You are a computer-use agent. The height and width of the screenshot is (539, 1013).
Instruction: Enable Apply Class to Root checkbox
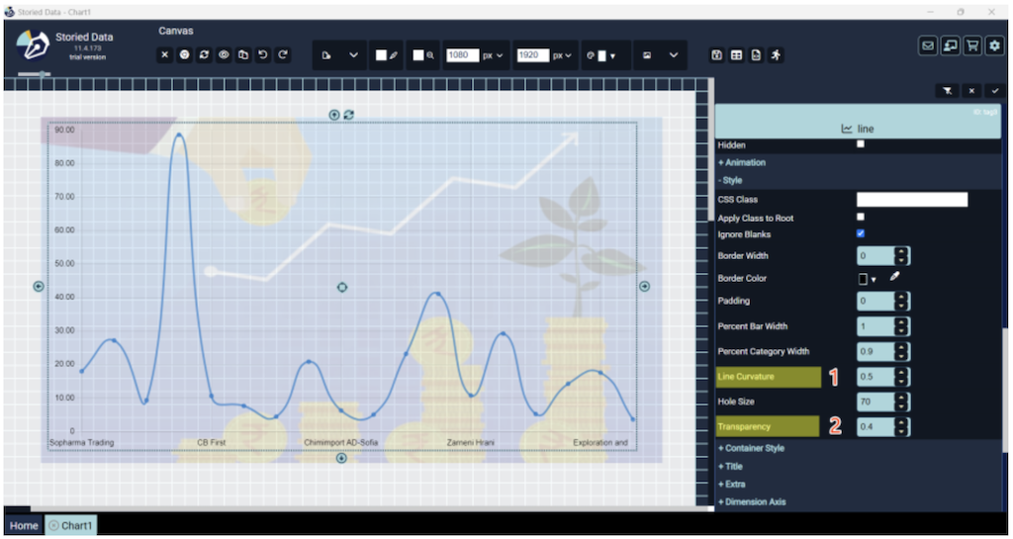(x=861, y=217)
